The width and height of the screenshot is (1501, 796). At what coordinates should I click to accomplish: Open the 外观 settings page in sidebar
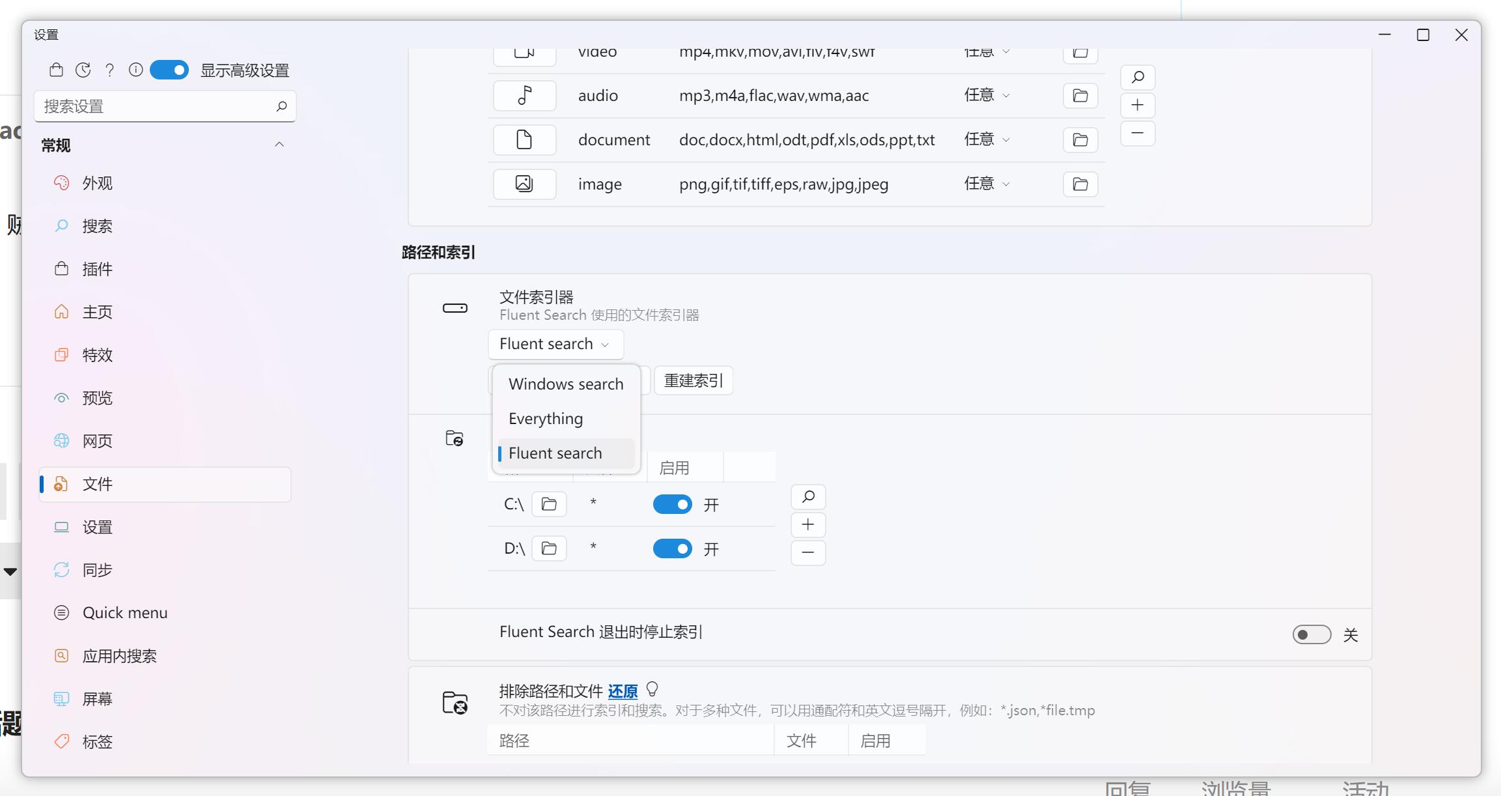[98, 183]
